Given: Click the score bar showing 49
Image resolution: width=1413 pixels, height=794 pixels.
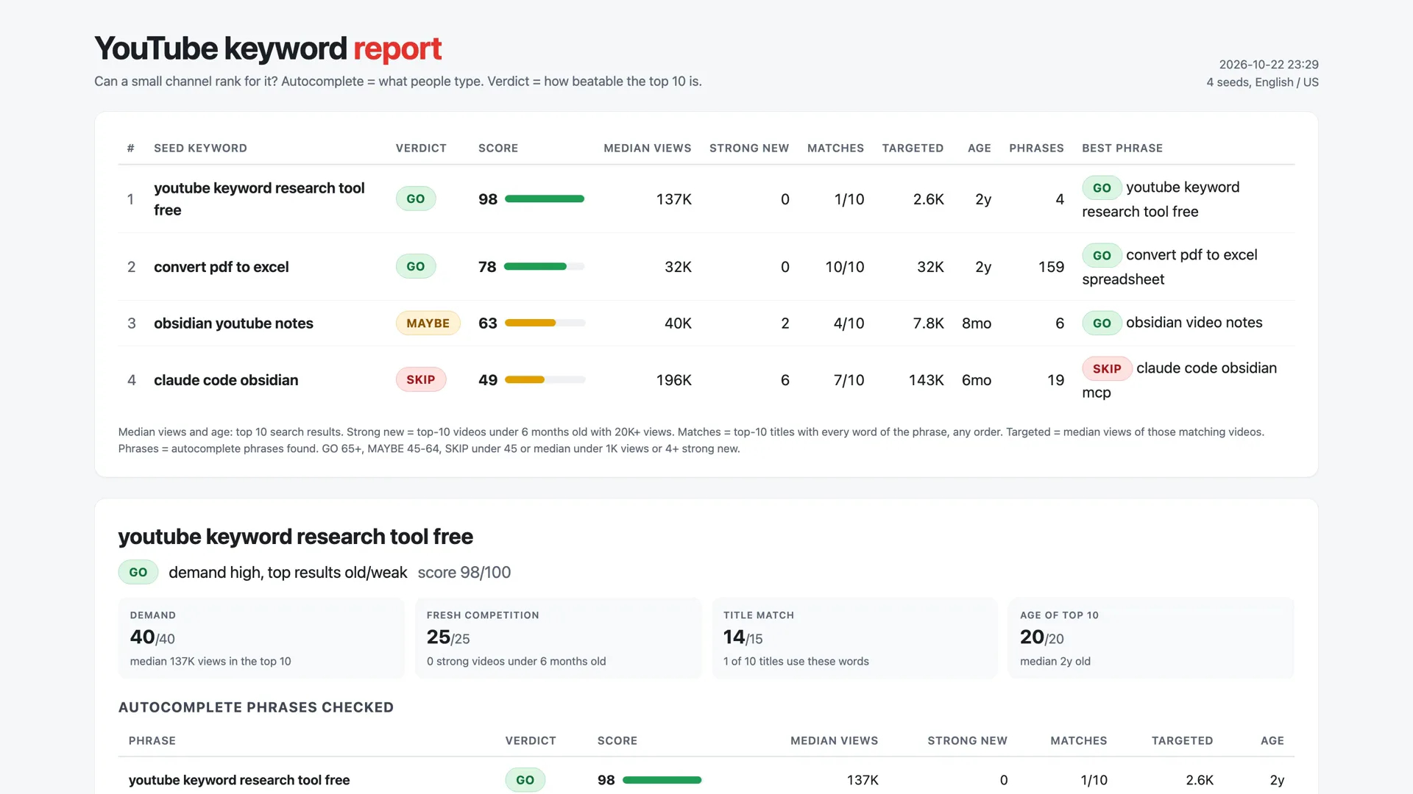Looking at the screenshot, I should tap(545, 380).
